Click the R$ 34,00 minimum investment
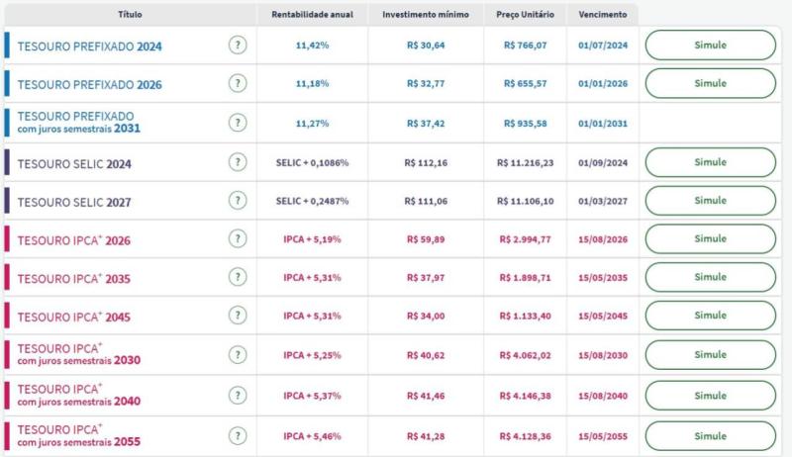The image size is (792, 457). coord(426,317)
